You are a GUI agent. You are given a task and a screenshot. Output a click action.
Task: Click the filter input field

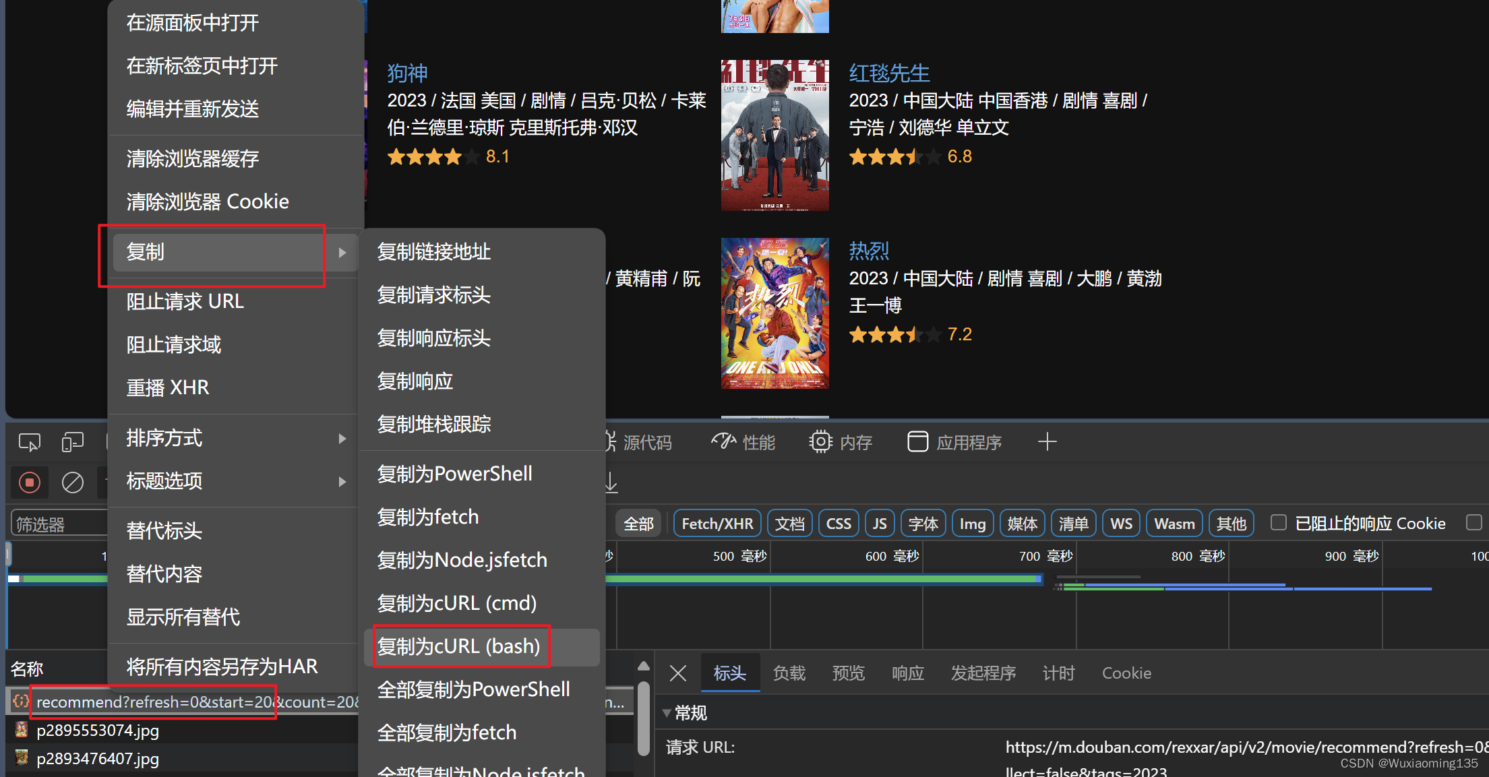(x=59, y=524)
